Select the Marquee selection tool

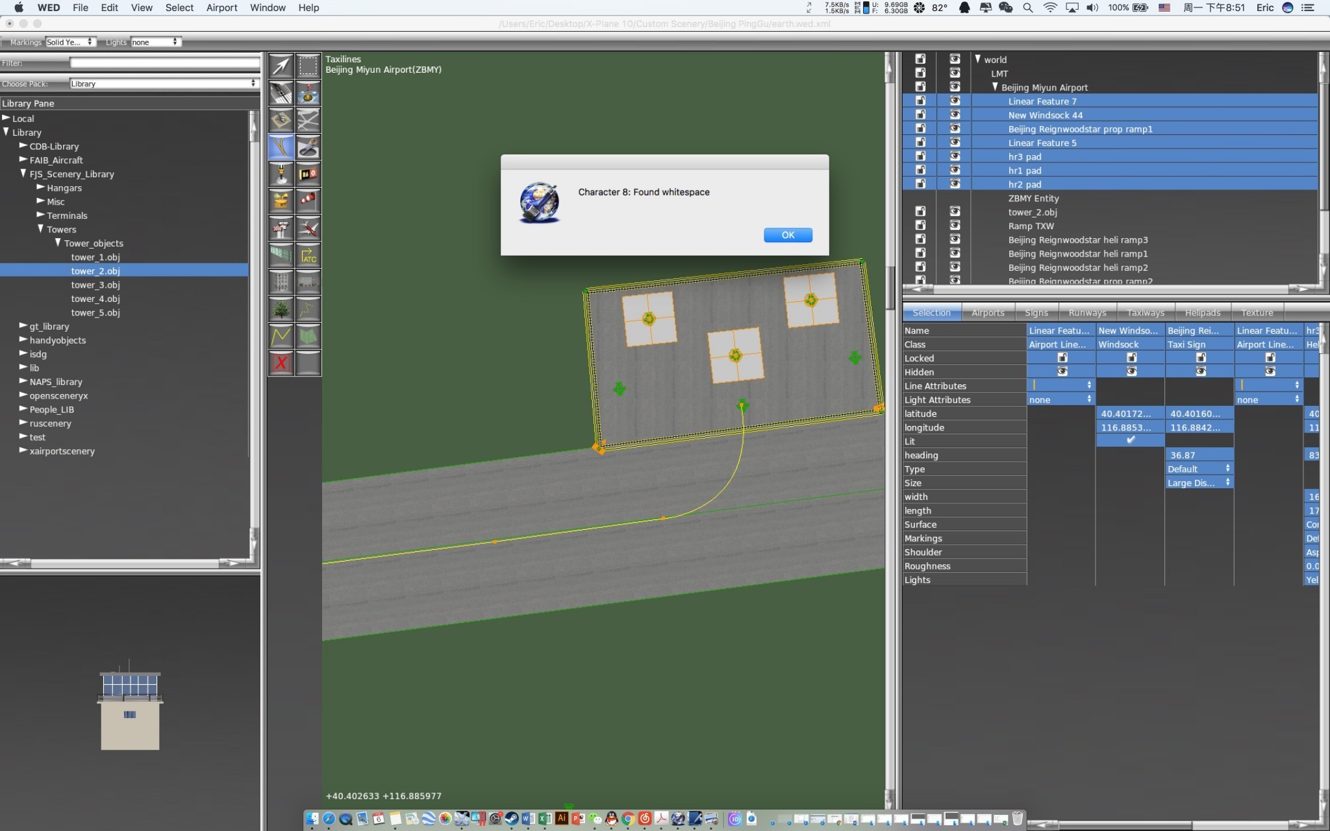point(308,66)
